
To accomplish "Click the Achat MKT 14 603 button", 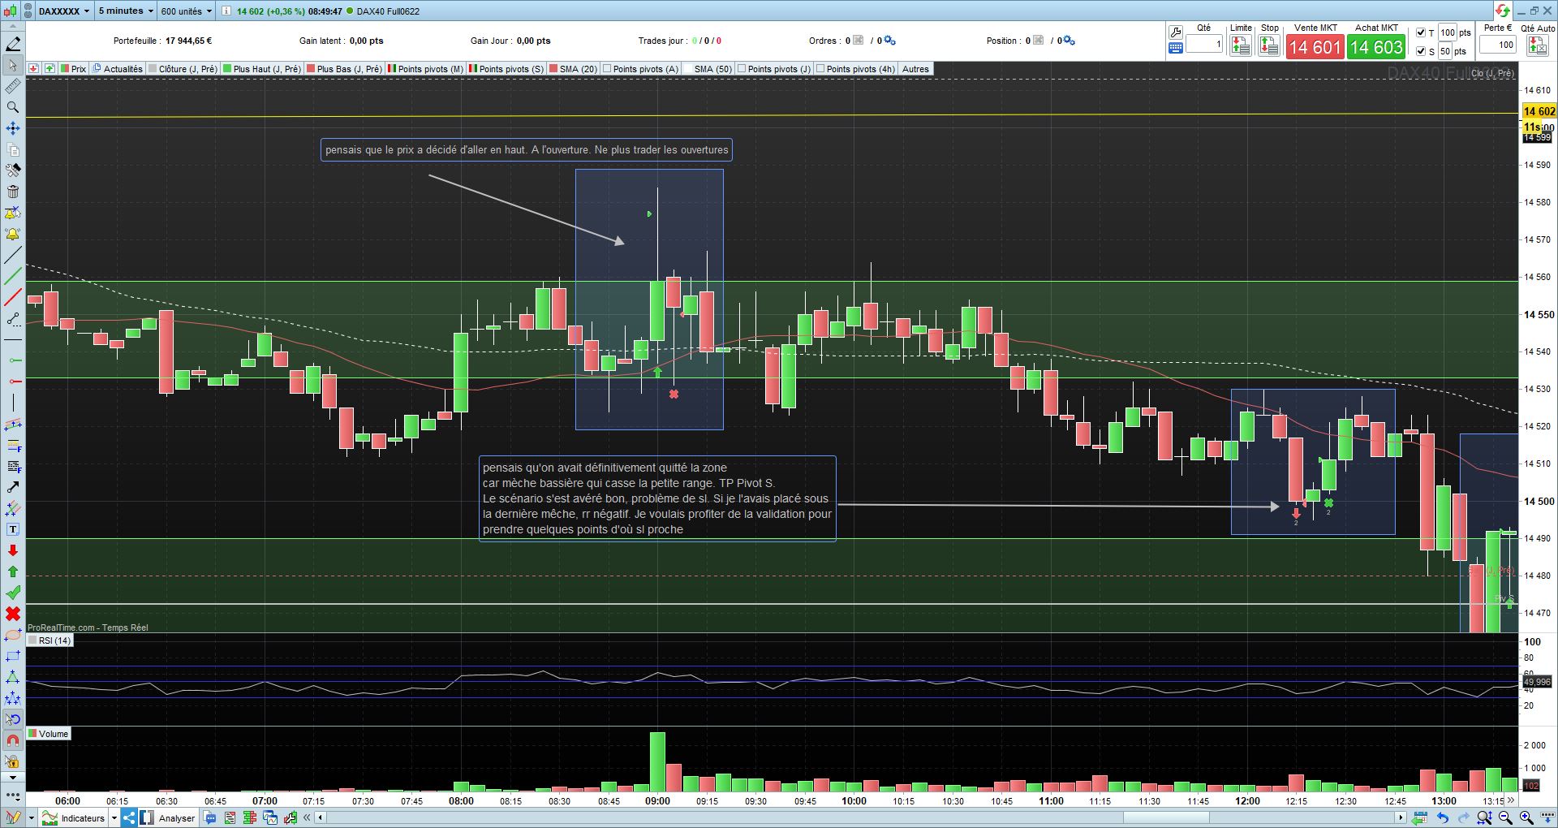I will (1376, 47).
